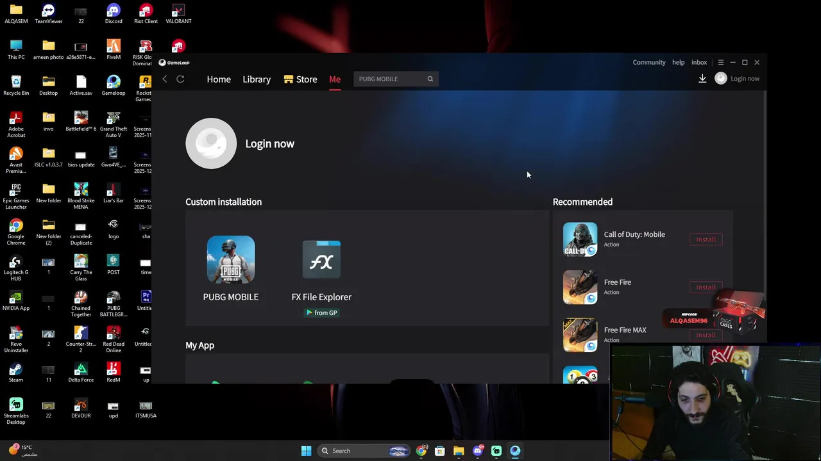The width and height of the screenshot is (821, 461).
Task: Open the Home tab
Action: (219, 79)
